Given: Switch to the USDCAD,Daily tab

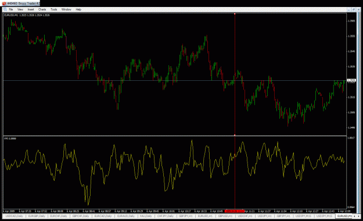Looking at the screenshot, I should pos(14,216).
